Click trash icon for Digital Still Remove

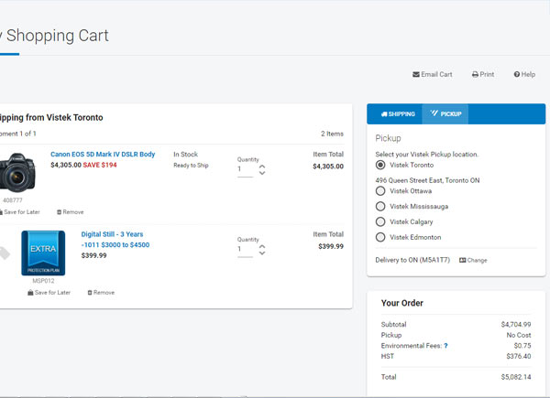tap(90, 292)
